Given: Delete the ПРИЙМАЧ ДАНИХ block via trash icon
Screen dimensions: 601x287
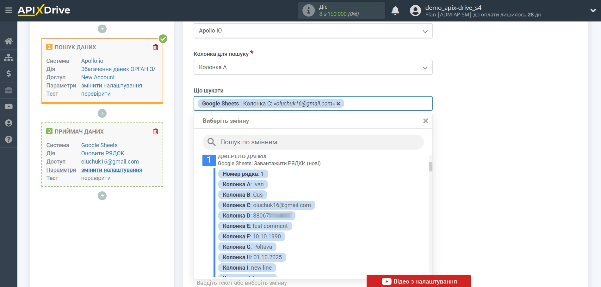Looking at the screenshot, I should pos(155,131).
